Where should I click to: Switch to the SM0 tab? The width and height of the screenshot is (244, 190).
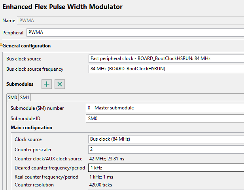tap(13, 97)
